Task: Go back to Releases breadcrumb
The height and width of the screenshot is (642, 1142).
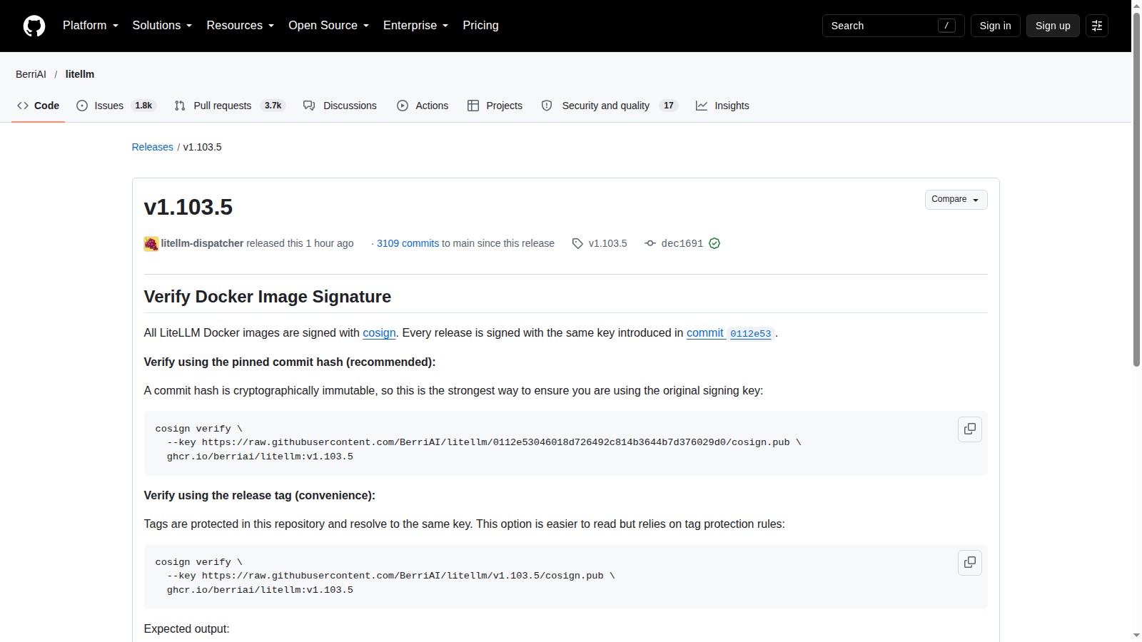Action: [x=153, y=147]
